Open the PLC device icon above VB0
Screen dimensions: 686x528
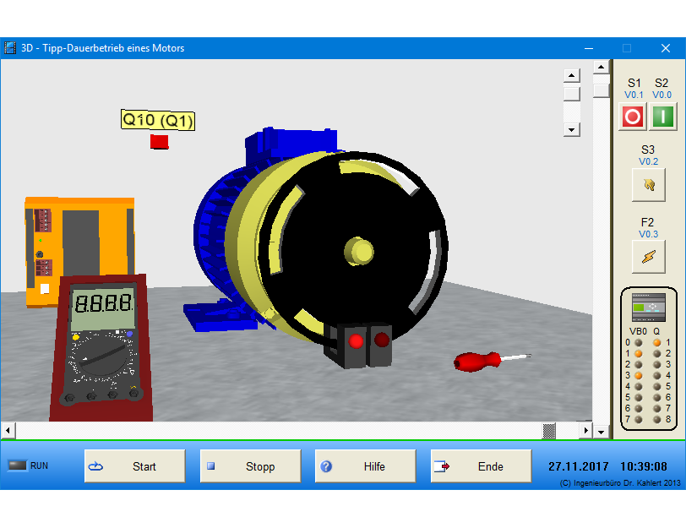648,308
